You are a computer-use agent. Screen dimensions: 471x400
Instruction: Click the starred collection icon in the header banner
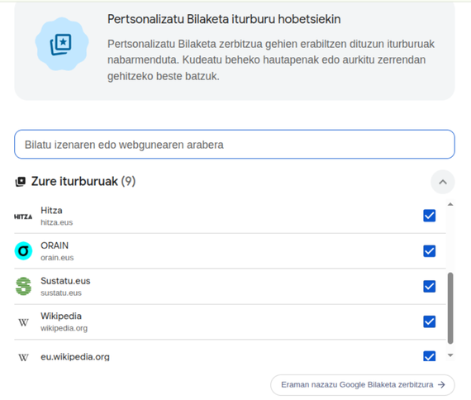pyautogui.click(x=61, y=45)
